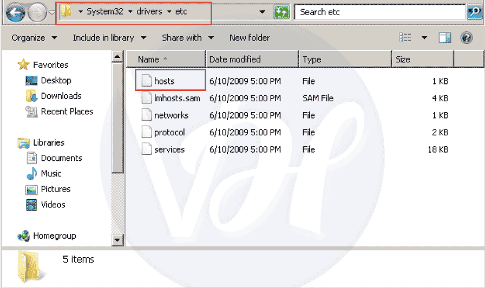Open the Organize menu
485x288 pixels.
(x=34, y=38)
